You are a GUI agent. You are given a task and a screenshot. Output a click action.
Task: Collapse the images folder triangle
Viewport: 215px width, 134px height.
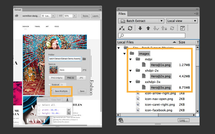[124, 54]
